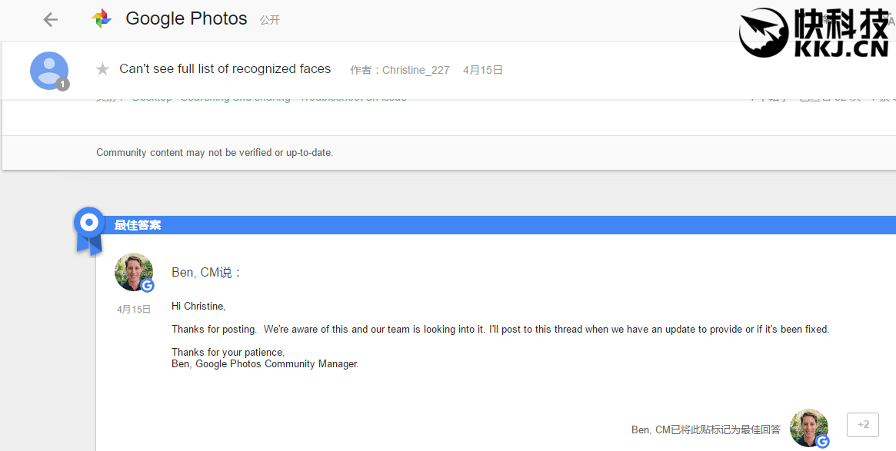Click the Google Photos pinwheel logo
Screen dimensions: 896x451
tap(102, 19)
